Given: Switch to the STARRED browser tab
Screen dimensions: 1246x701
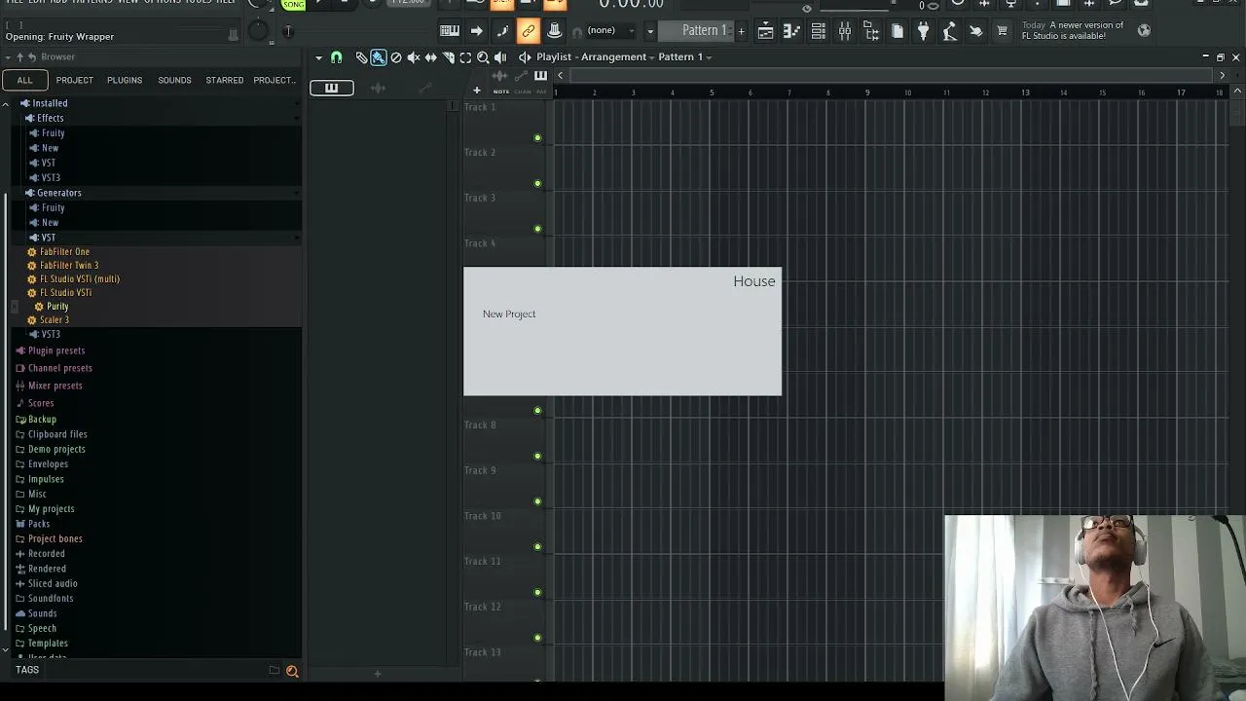Looking at the screenshot, I should tap(224, 80).
